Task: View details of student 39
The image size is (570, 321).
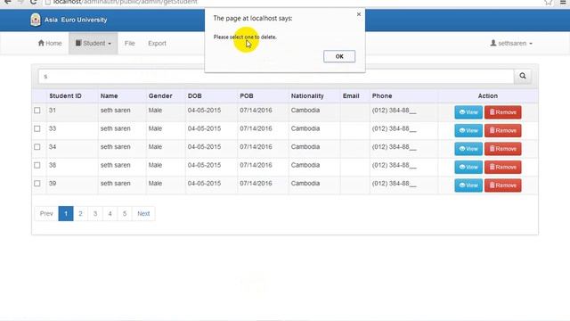Action: [468, 185]
